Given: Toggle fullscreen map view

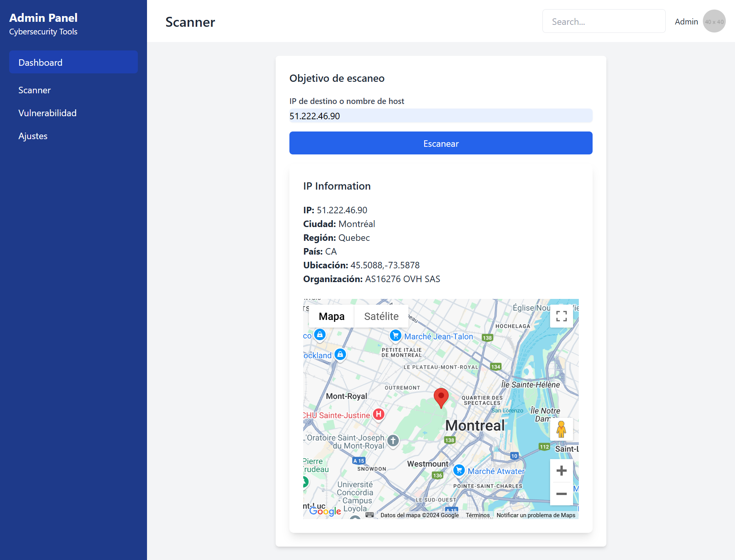Looking at the screenshot, I should point(561,316).
